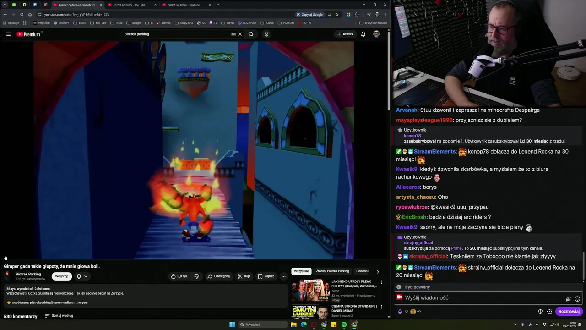
Task: Select the 'Podobne' filter chip
Action: (x=363, y=271)
